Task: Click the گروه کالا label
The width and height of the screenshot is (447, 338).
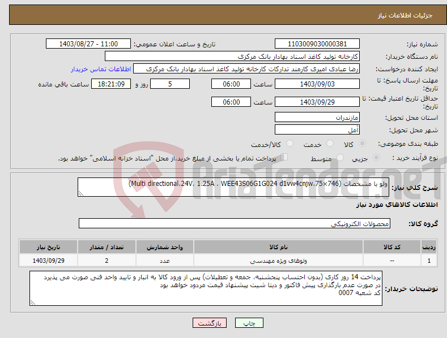Action: 423,224
